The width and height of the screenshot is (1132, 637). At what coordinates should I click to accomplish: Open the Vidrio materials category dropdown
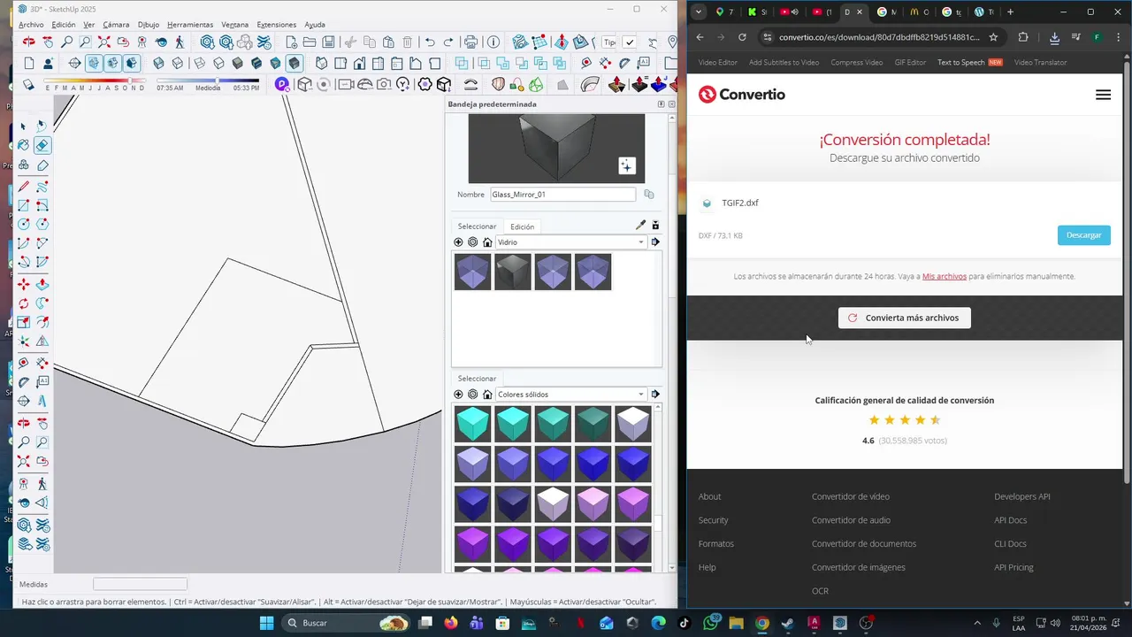click(570, 242)
